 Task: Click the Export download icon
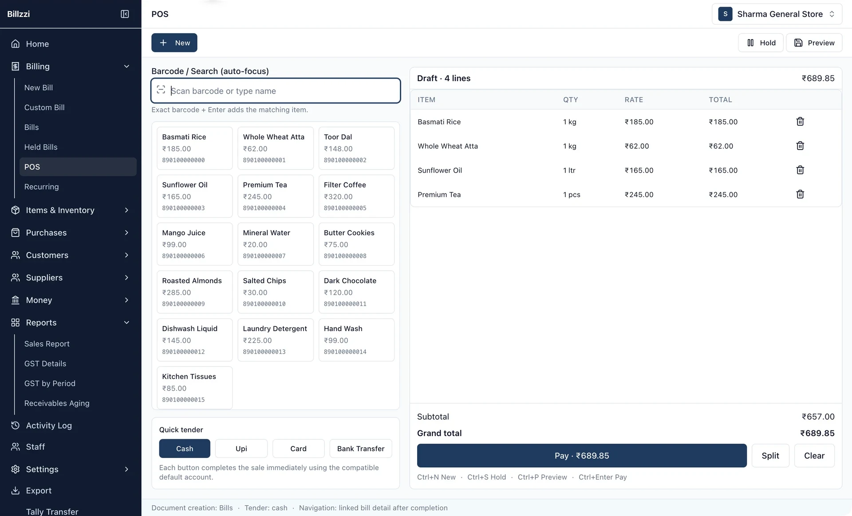click(16, 491)
